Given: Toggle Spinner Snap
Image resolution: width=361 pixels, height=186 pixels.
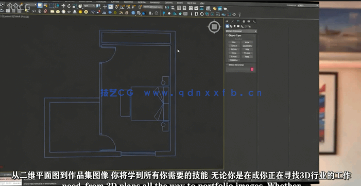Looking at the screenshot, I should point(133,7).
